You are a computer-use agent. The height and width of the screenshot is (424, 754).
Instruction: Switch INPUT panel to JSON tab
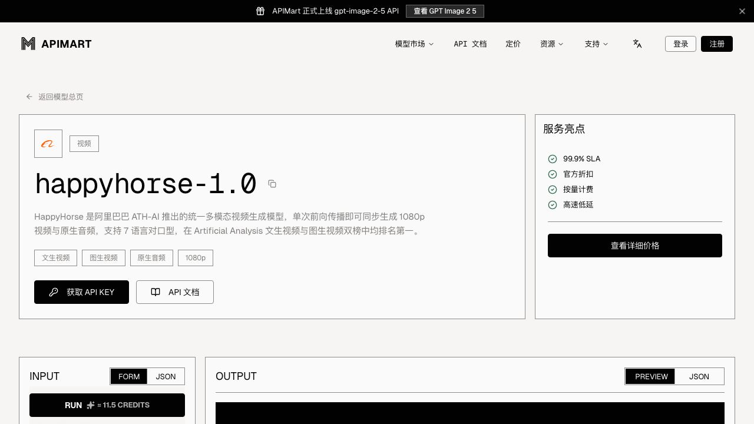[166, 376]
